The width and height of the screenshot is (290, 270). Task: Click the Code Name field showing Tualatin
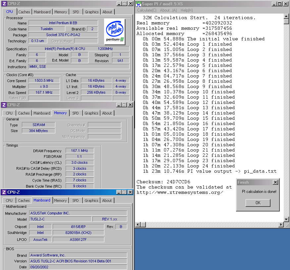pyautogui.click(x=47, y=29)
